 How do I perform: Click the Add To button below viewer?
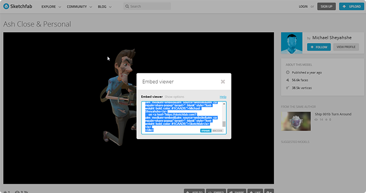coord(194,191)
